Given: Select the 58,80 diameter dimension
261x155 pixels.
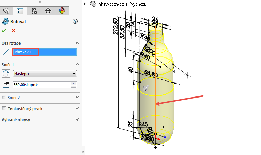Looking at the screenshot, I should click(x=151, y=73).
